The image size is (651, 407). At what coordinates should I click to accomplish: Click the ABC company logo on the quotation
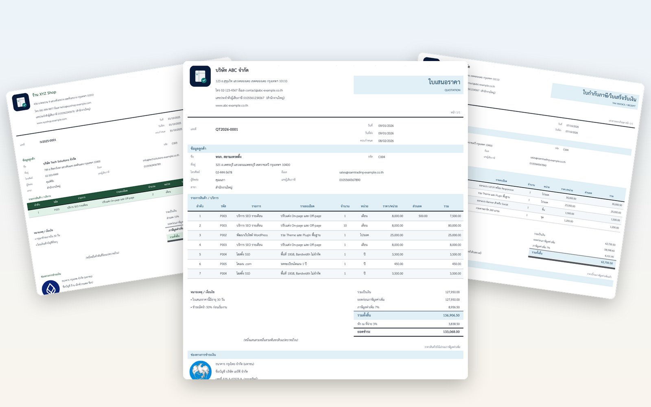(x=200, y=76)
